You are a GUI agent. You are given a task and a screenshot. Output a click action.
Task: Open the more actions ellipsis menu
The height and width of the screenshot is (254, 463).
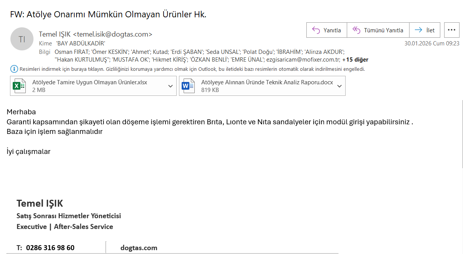coord(452,30)
